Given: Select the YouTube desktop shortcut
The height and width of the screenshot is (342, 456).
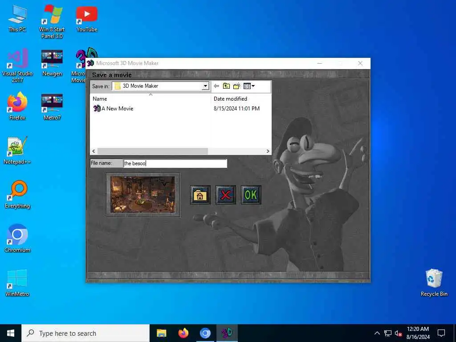Looking at the screenshot, I should click(x=87, y=18).
